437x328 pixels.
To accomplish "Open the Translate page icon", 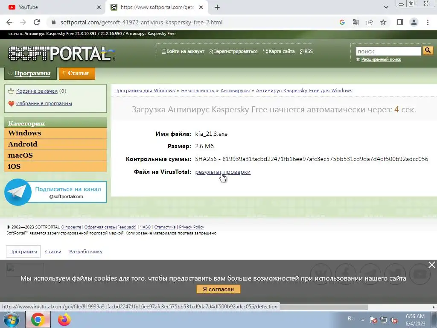I will (x=355, y=22).
